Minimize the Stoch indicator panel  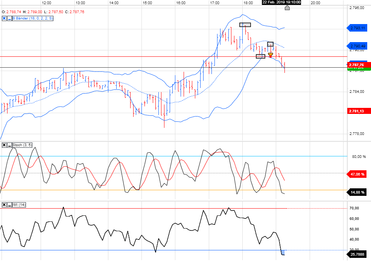pos(9,144)
